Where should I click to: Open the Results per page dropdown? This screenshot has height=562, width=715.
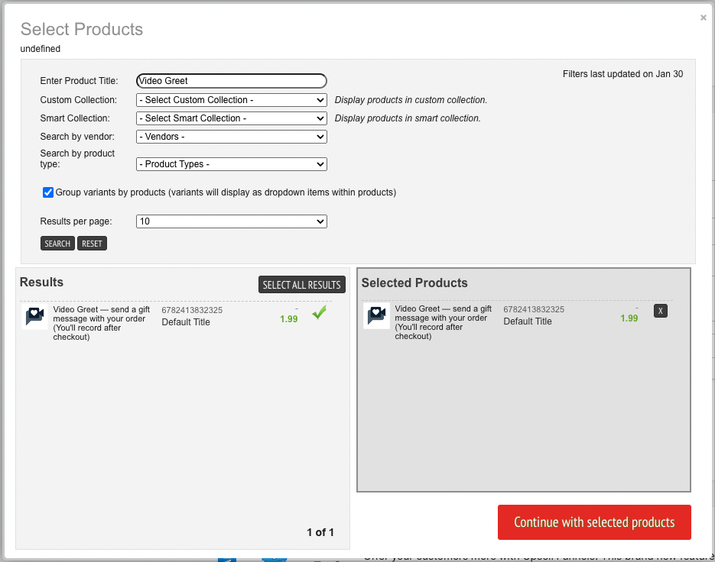pyautogui.click(x=231, y=221)
